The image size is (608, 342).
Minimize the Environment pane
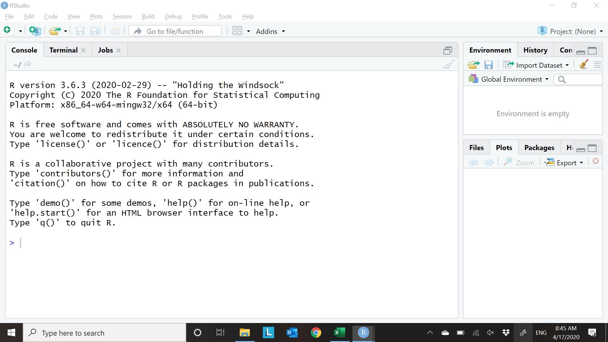(581, 51)
